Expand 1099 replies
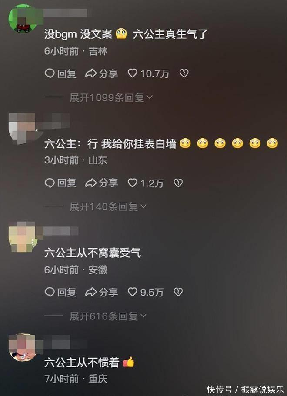The image size is (287, 396). tap(111, 97)
